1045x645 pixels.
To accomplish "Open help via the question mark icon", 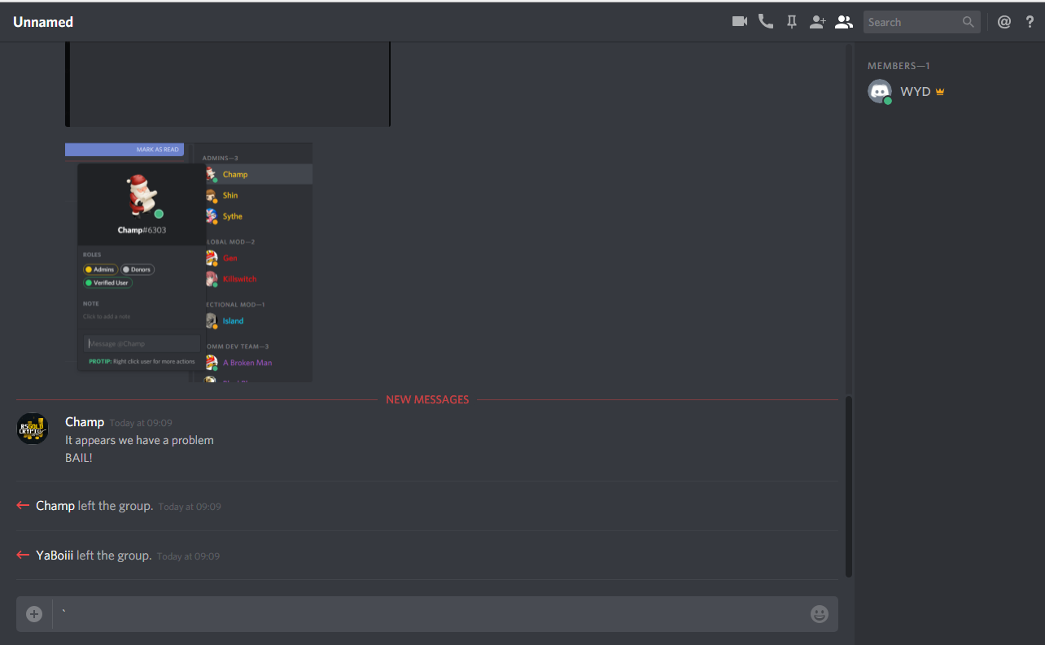I will point(1030,22).
